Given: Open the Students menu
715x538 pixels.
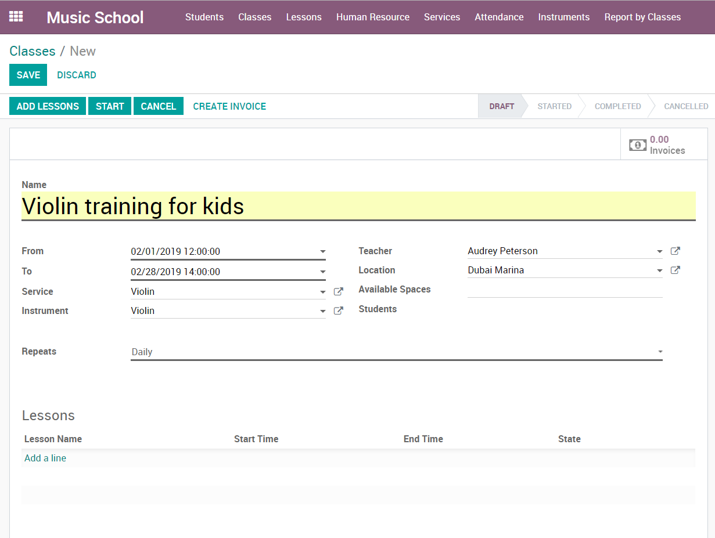Looking at the screenshot, I should point(204,17).
